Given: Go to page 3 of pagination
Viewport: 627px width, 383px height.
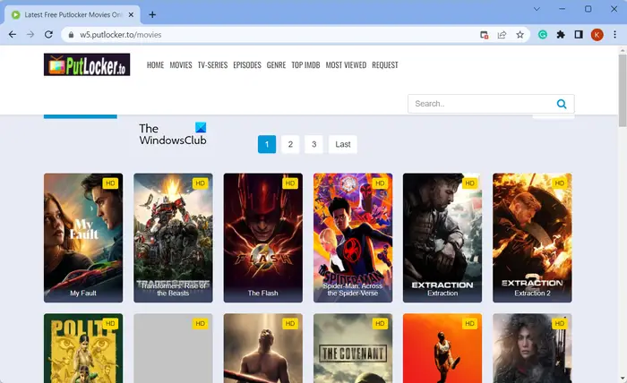Looking at the screenshot, I should click(x=313, y=144).
